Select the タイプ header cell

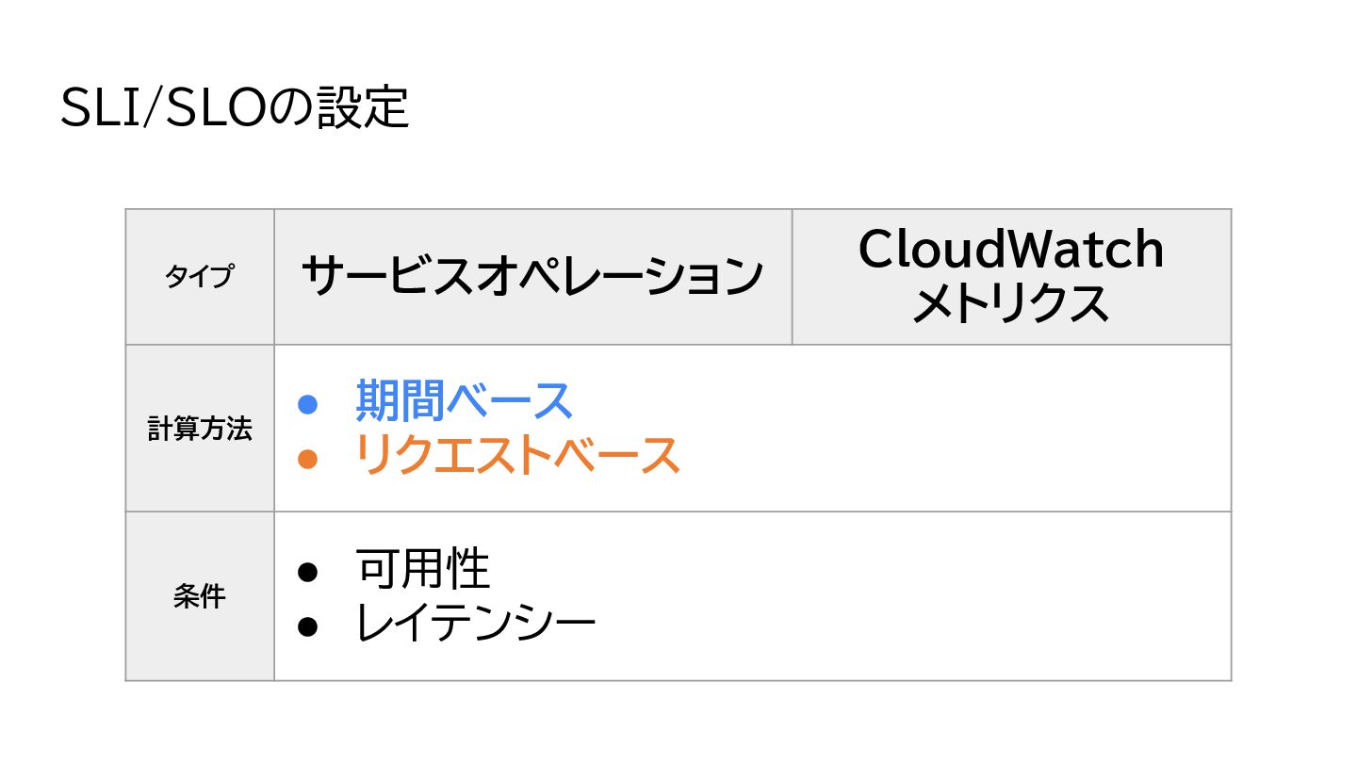tap(200, 277)
